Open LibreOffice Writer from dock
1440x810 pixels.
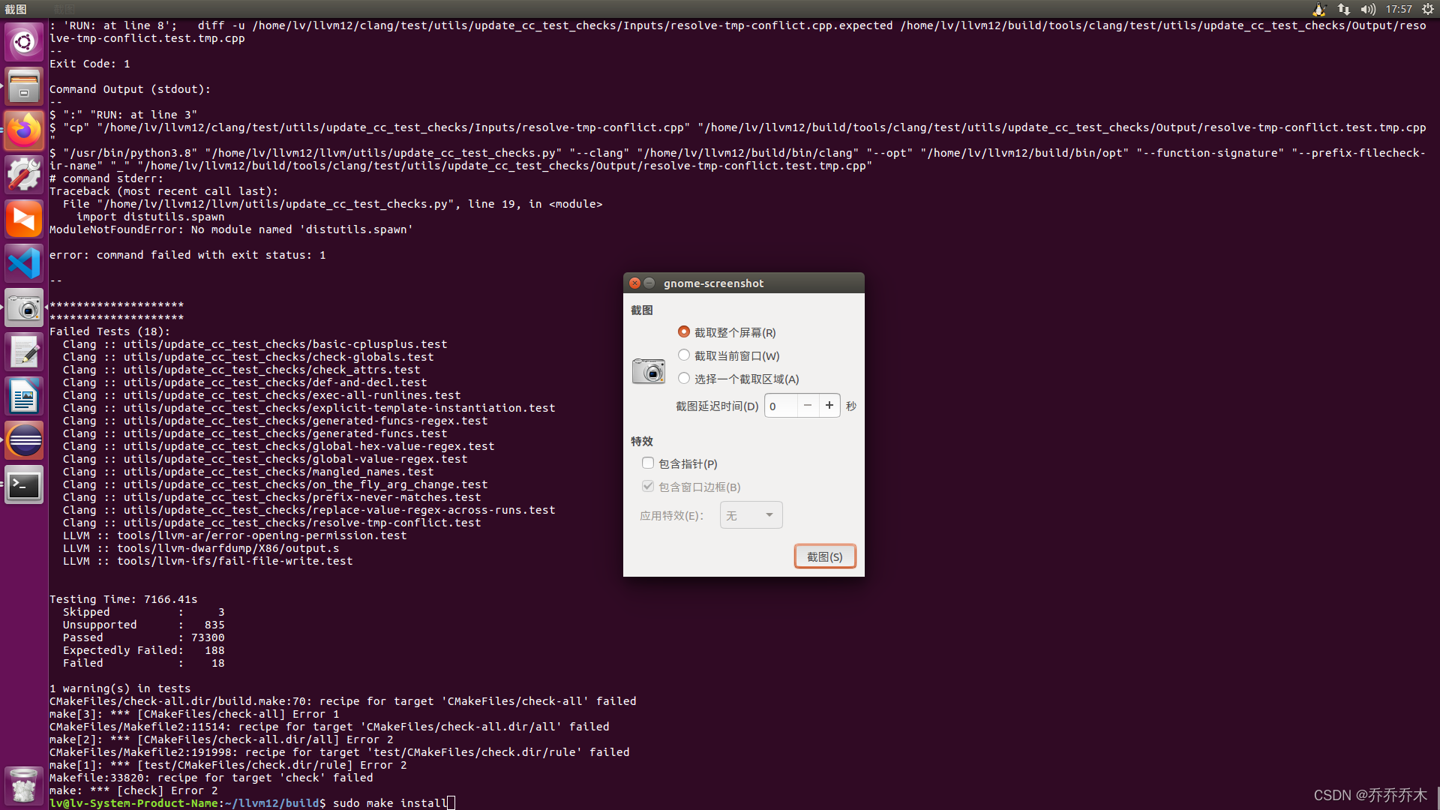point(24,396)
